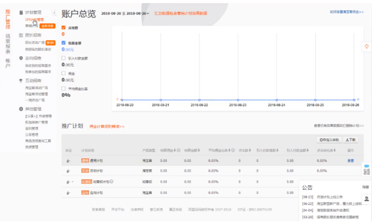
Task: Click the avatar icon at bottom right
Action: coord(366,199)
